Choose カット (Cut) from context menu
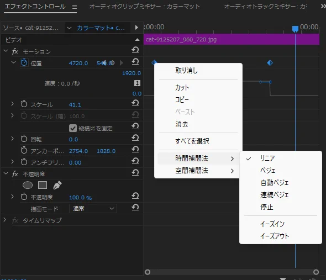 click(x=198, y=88)
